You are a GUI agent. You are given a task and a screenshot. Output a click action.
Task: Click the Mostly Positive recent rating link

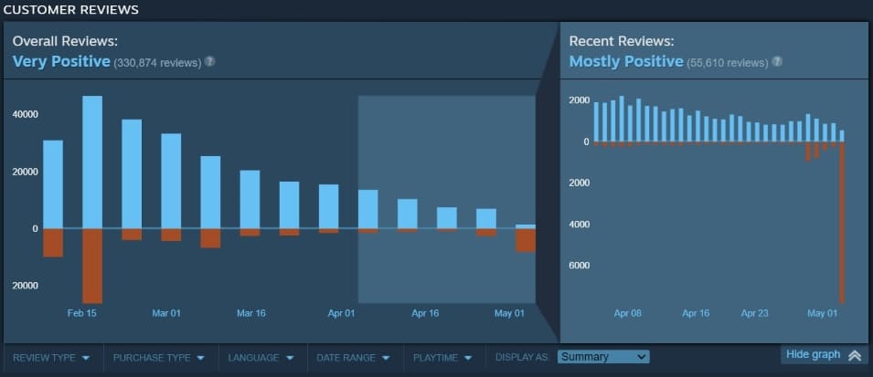625,62
